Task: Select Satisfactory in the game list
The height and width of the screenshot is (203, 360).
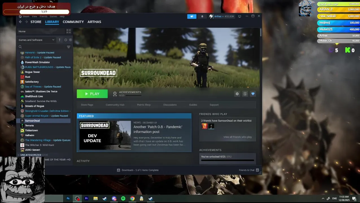Action: tap(32, 82)
